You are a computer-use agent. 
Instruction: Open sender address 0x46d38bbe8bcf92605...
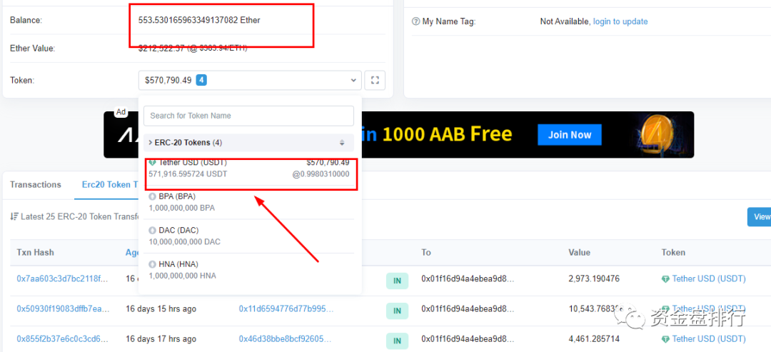click(285, 338)
